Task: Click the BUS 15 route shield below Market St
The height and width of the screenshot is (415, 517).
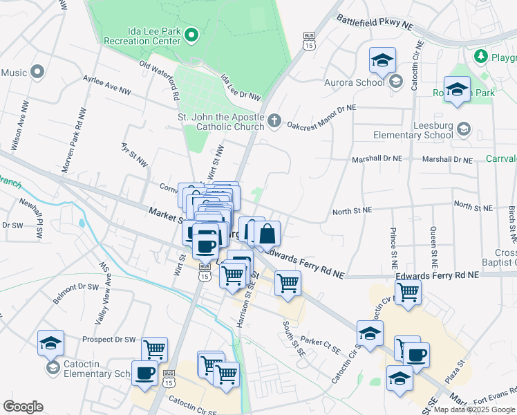Action: (x=205, y=273)
